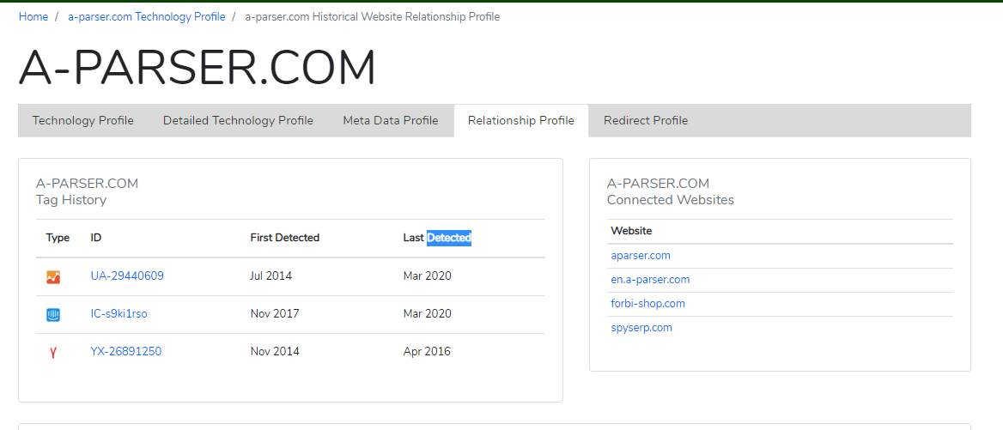The width and height of the screenshot is (1003, 430).
Task: Click the Intercom tag icon
Action: pos(53,314)
